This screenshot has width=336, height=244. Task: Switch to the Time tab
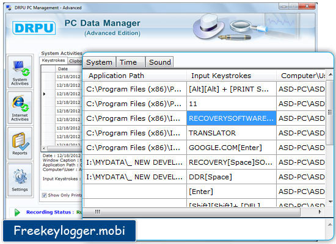click(130, 62)
